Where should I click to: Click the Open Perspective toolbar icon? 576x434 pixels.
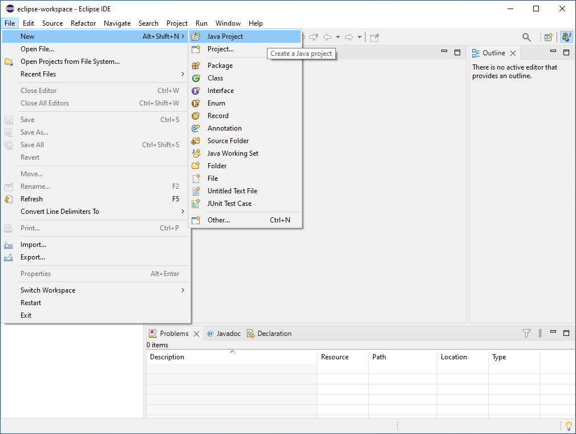point(548,37)
